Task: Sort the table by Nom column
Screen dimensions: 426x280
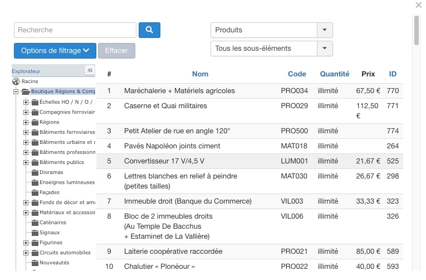Action: (200, 74)
